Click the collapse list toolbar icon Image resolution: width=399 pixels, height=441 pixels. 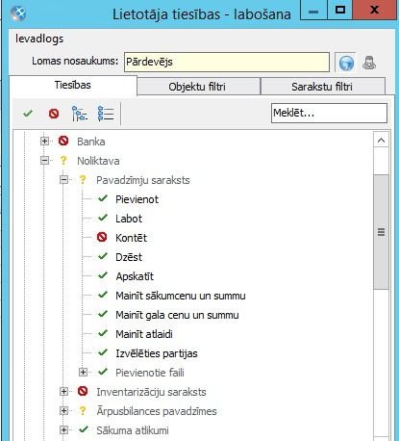(106, 114)
